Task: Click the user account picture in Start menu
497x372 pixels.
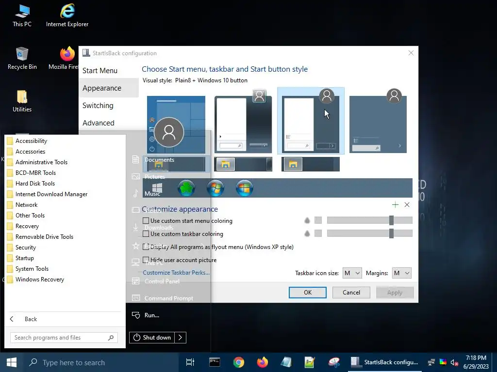Action: pyautogui.click(x=169, y=132)
